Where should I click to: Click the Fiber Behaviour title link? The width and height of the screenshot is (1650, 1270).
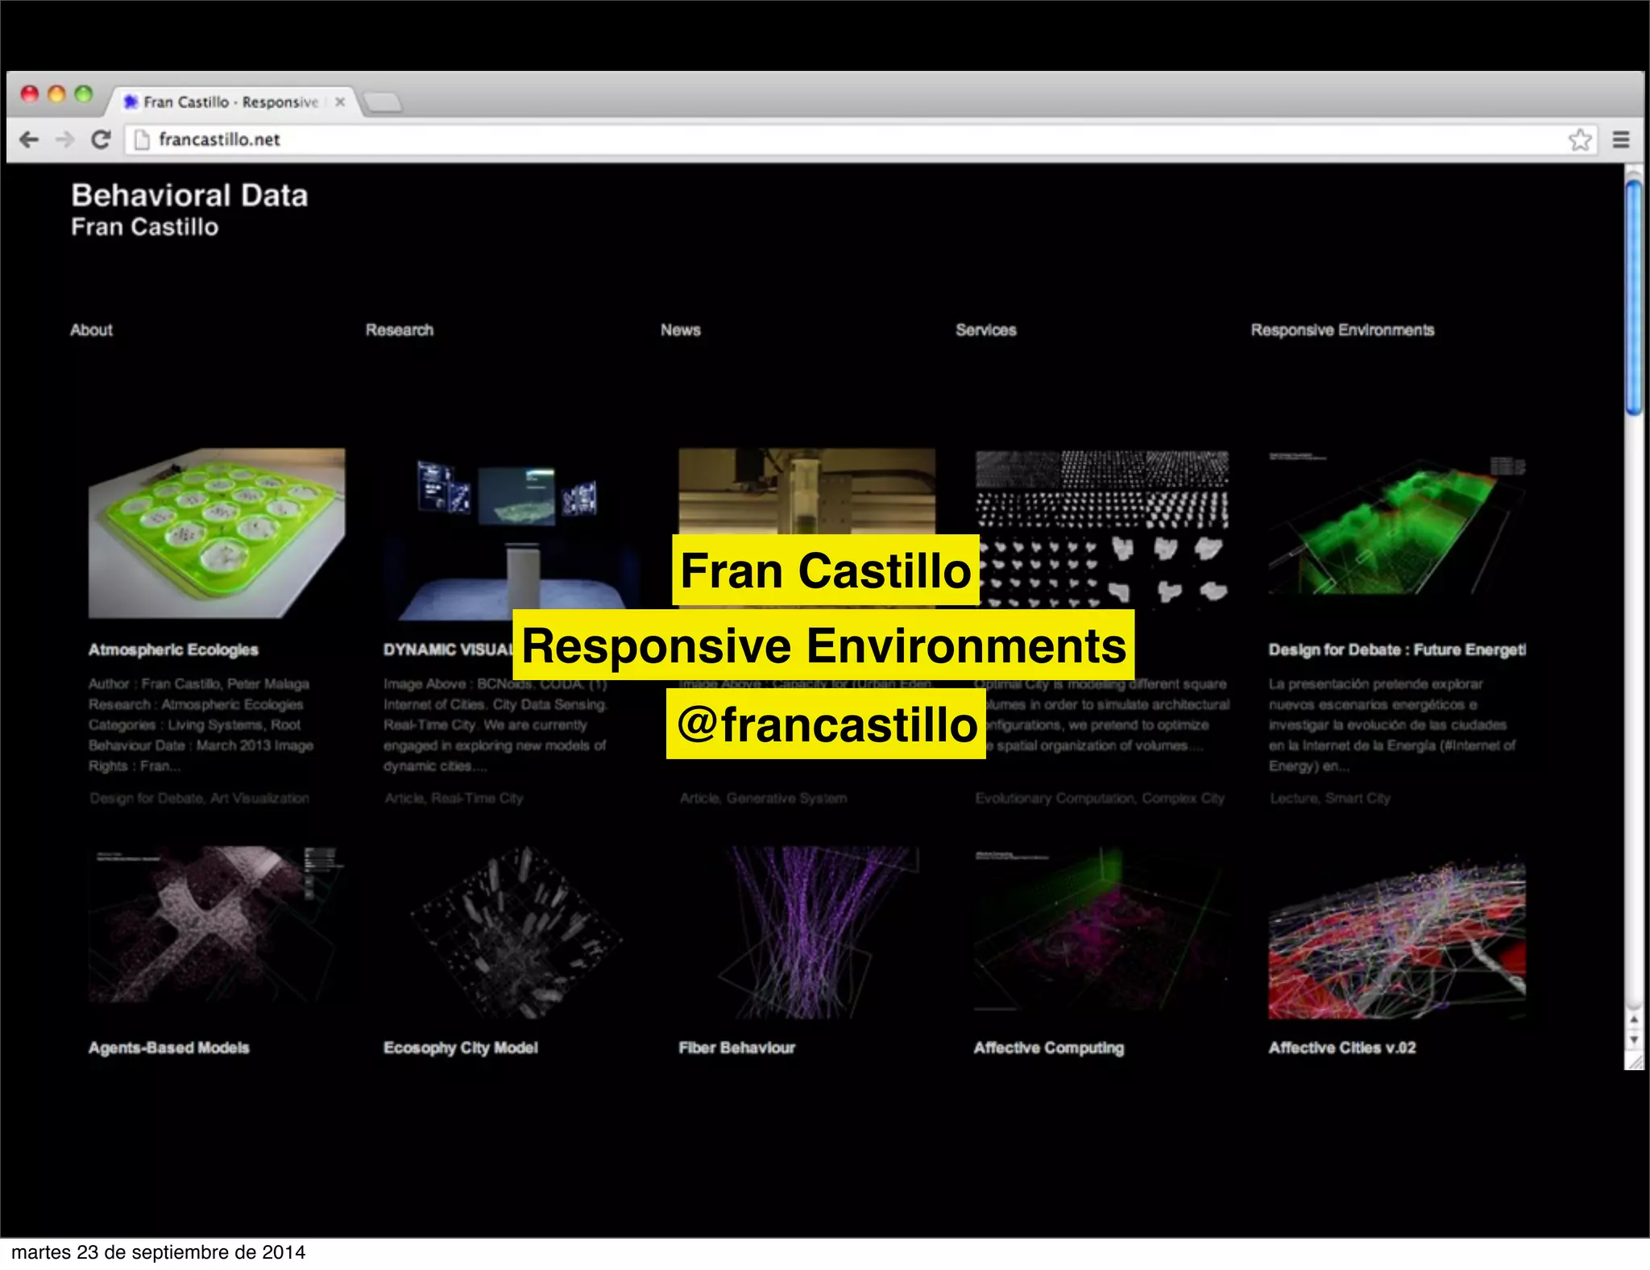[x=736, y=1048]
